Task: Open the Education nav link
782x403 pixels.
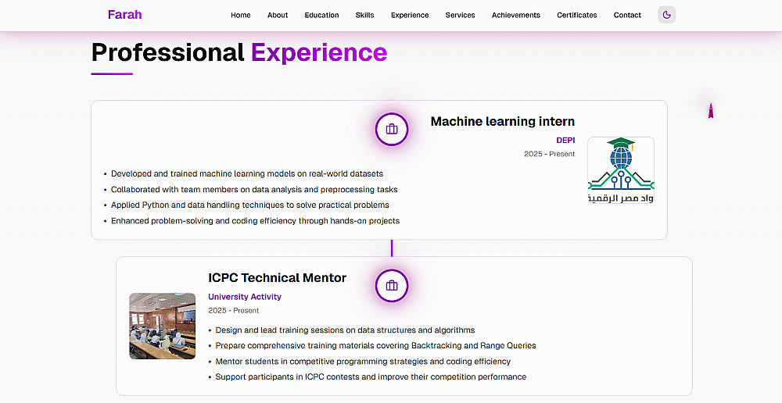Action: [321, 15]
